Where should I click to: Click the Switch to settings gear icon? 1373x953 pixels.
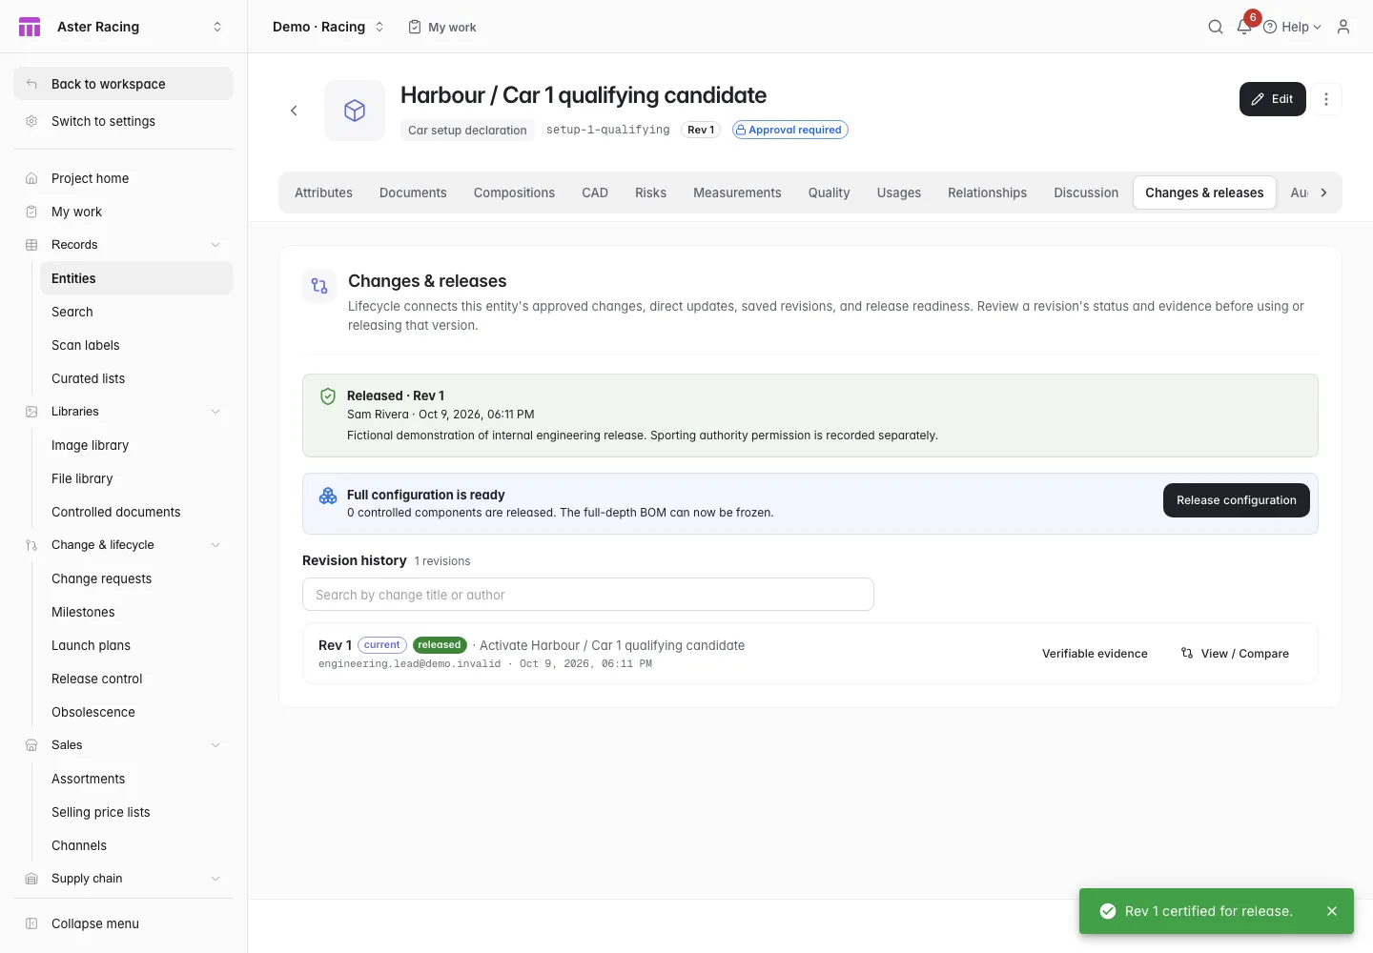(31, 121)
